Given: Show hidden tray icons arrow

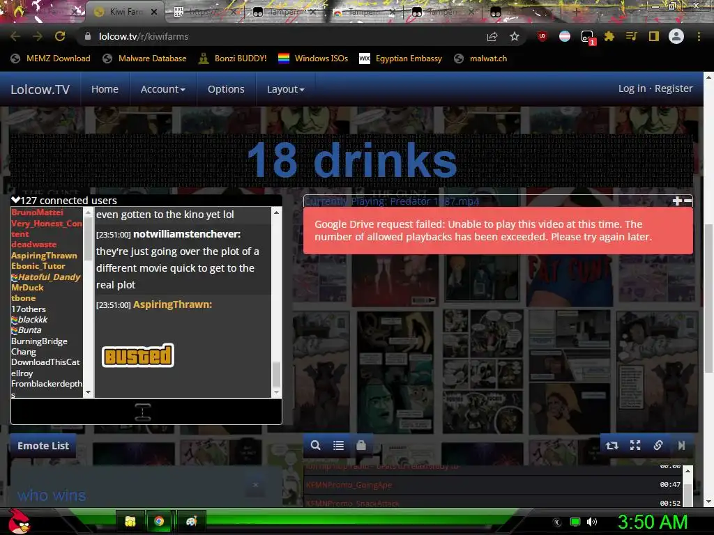Looking at the screenshot, I should (x=557, y=522).
